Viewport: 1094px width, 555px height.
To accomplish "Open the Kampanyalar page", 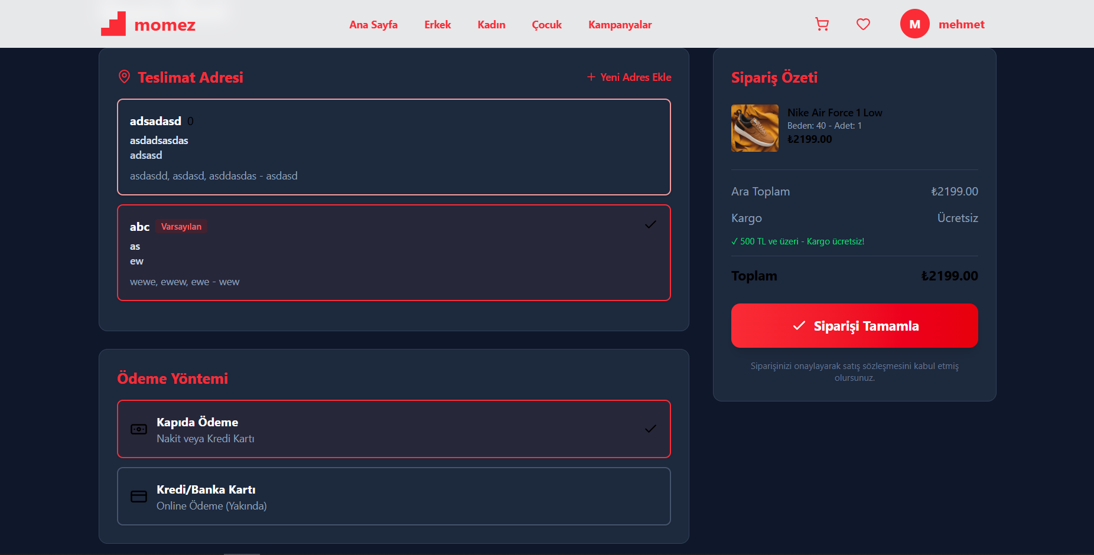I will [620, 25].
